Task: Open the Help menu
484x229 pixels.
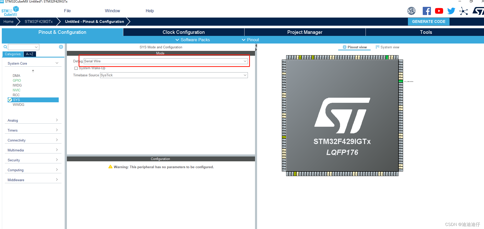Action: point(150,11)
